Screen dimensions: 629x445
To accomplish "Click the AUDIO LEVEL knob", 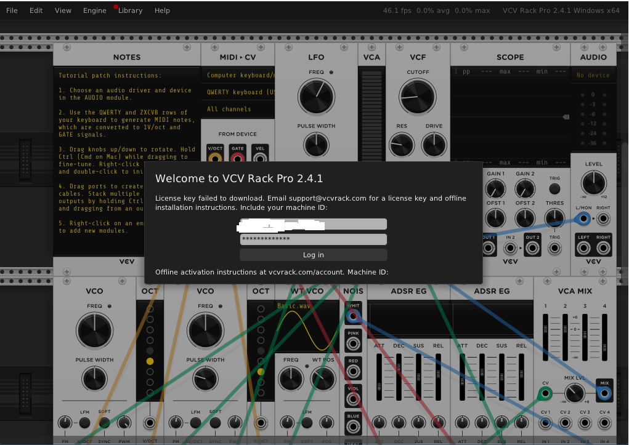I will (593, 183).
